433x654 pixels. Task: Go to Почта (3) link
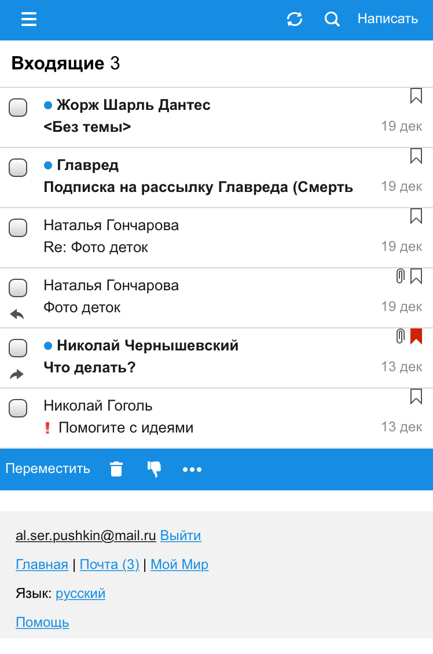[109, 564]
